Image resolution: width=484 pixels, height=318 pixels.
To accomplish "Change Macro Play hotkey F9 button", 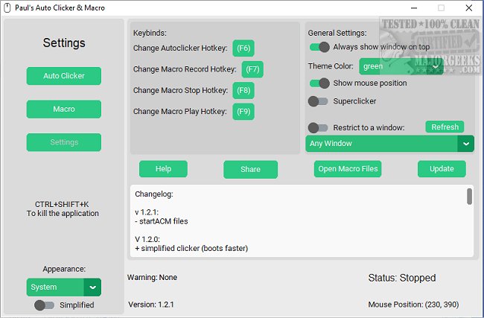I will [x=243, y=112].
